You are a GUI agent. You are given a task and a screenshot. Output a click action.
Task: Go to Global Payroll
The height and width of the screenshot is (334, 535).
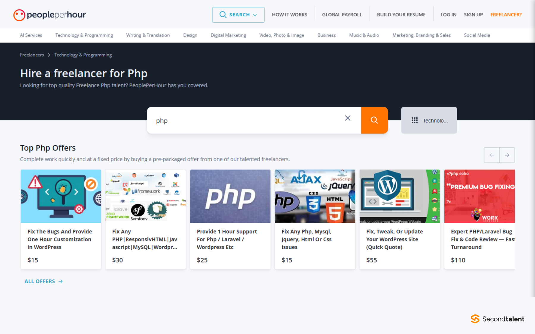(x=342, y=15)
